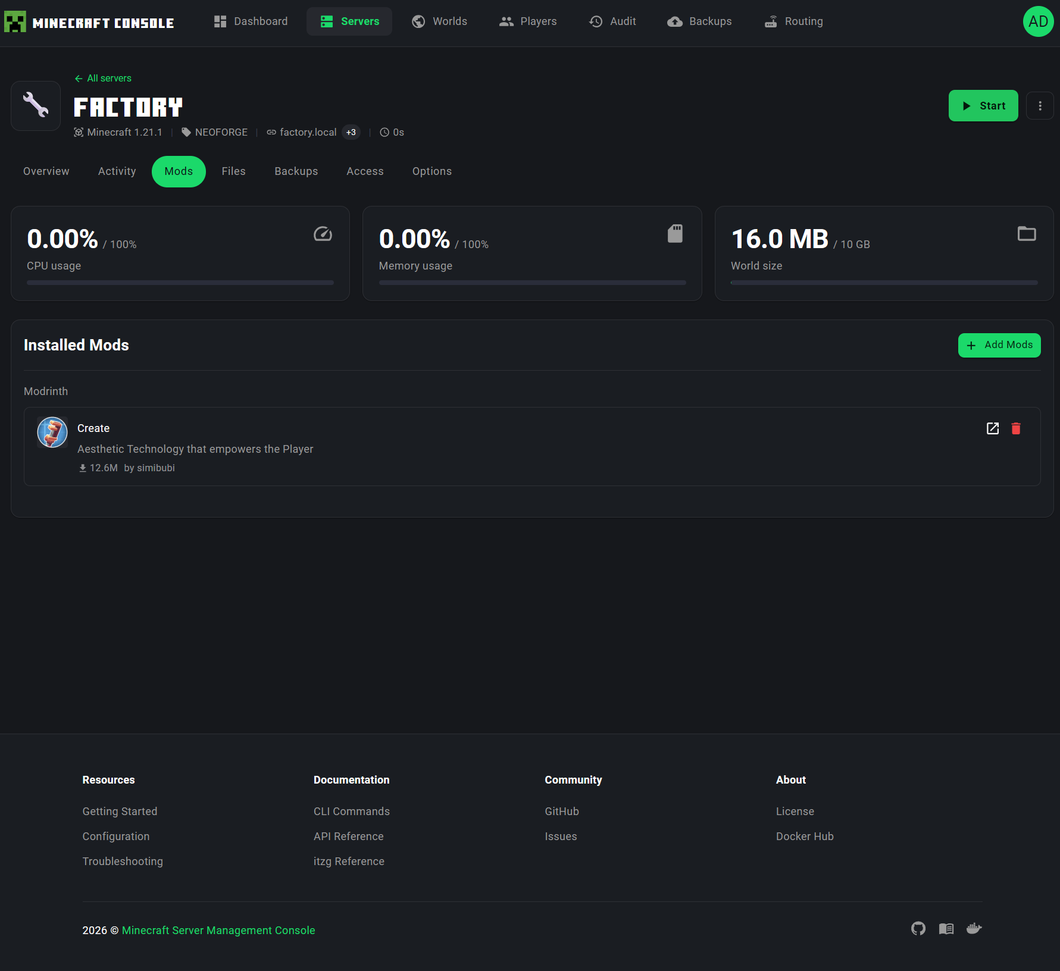The width and height of the screenshot is (1060, 971).
Task: Select the Mods tab
Action: 179,171
